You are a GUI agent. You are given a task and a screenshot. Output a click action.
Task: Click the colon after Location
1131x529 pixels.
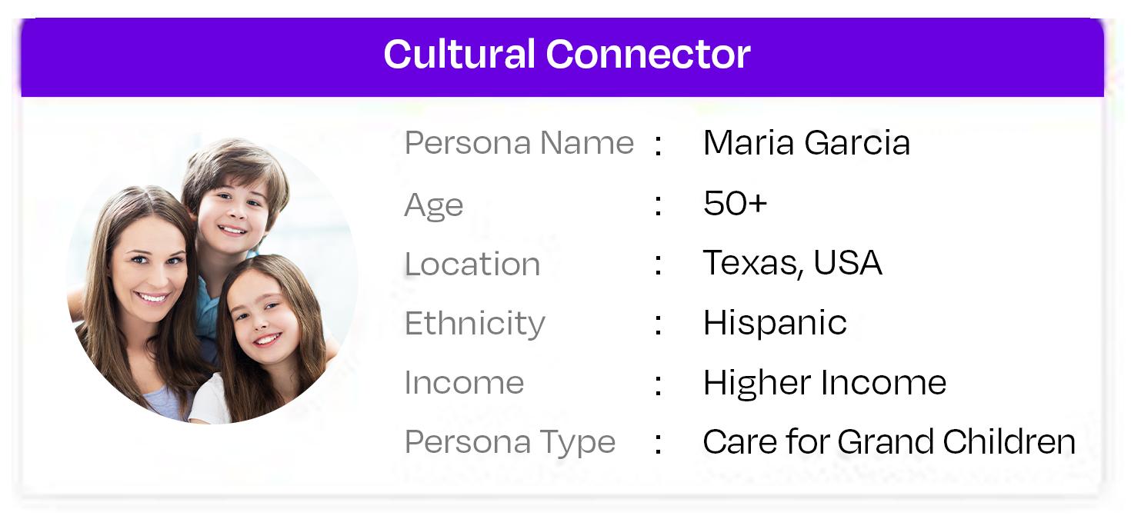click(x=659, y=265)
